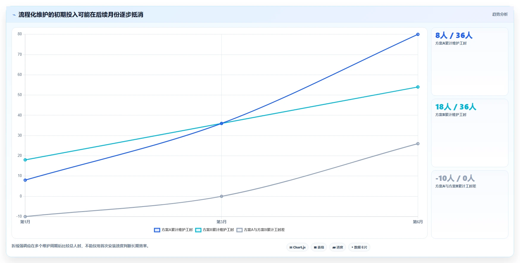Viewport: 520px width, 263px height.
Task: Click the gray 方案A与方案B累计工时差 legend swatch
Action: tap(239, 230)
